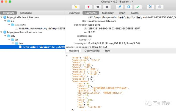Click the globe icon beside traffic.leautolink.com
This screenshot has height=111, width=176.
pos(5,17)
